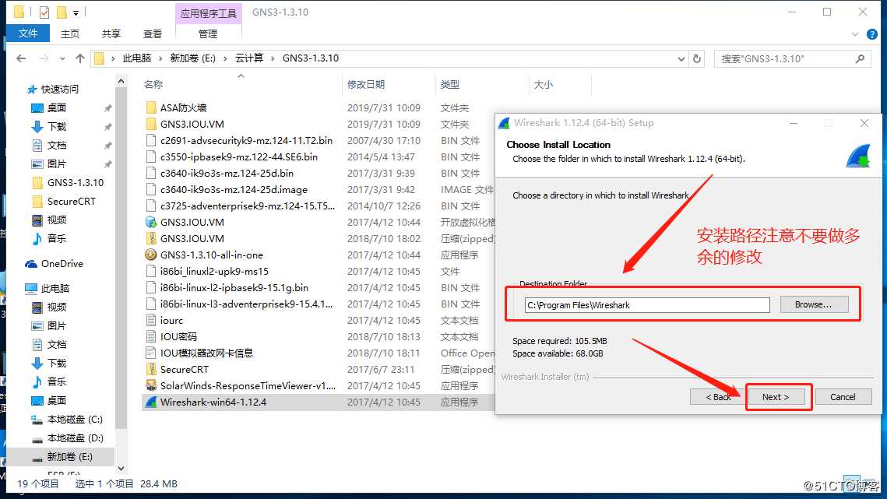Click the Destination Folder path field

pyautogui.click(x=647, y=305)
